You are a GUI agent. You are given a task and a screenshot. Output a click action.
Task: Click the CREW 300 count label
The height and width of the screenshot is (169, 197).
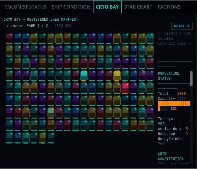pyautogui.click(x=63, y=26)
